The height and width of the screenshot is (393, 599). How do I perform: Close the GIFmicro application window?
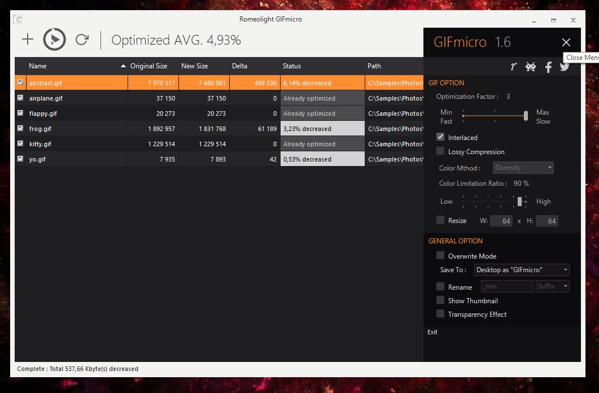pos(573,20)
